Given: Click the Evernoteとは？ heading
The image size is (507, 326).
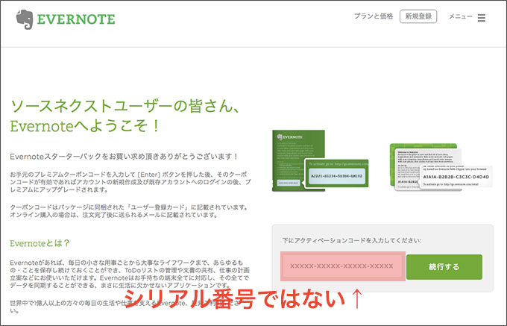Looking at the screenshot, I should tap(40, 243).
